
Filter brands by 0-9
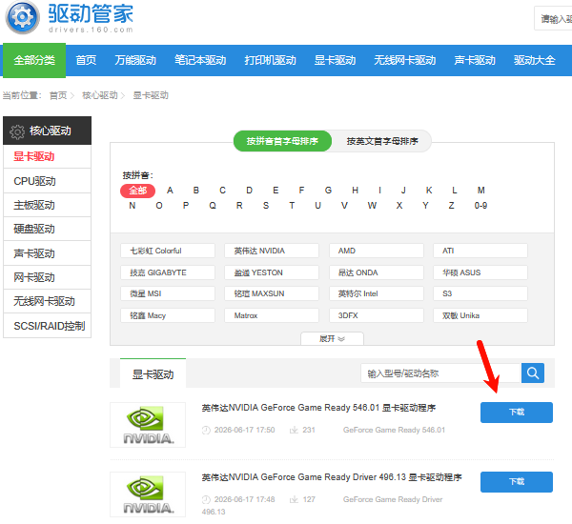coord(480,206)
